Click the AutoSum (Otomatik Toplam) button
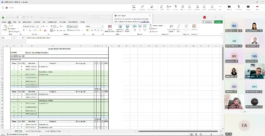Screen dimensions: 265x136 156,26
